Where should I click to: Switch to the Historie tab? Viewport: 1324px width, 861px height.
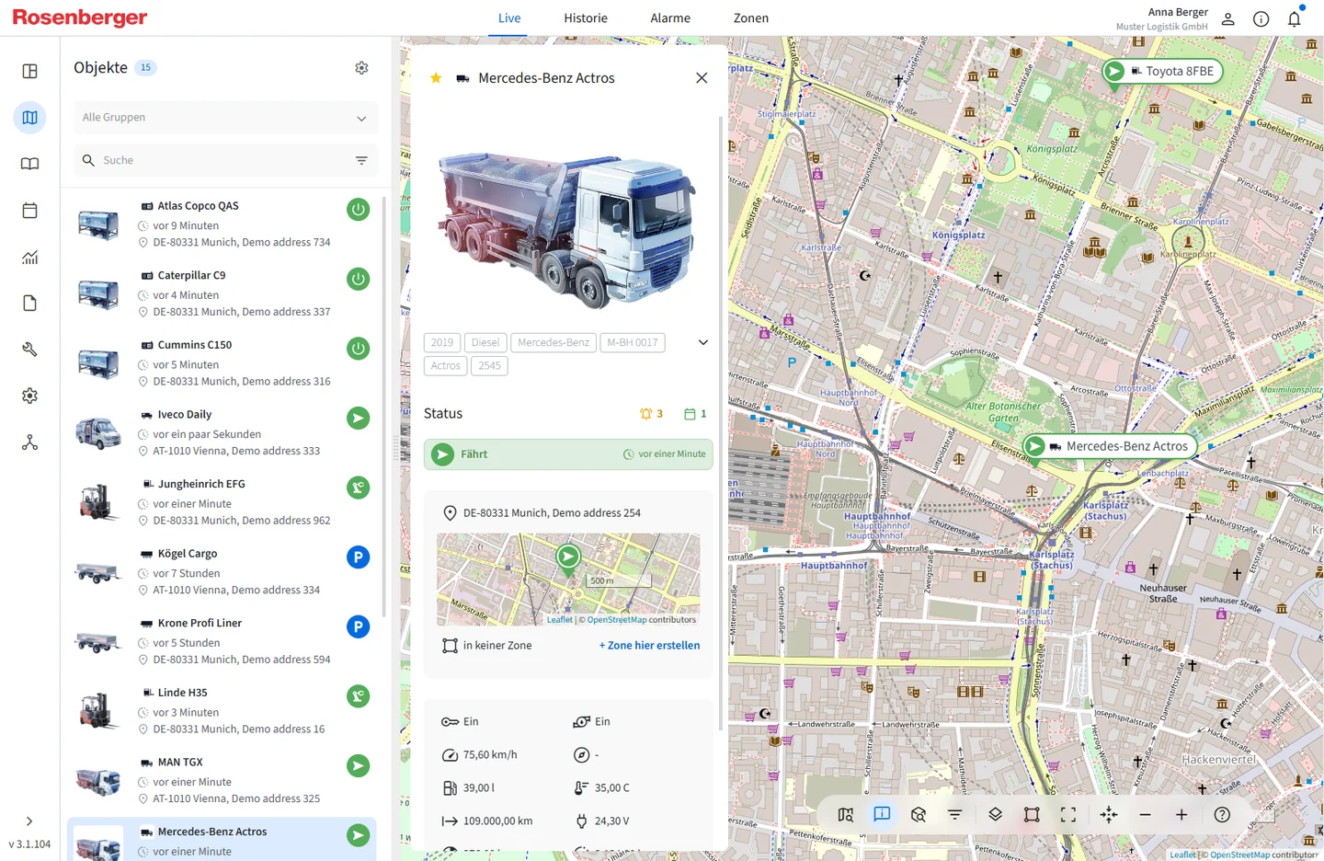click(586, 18)
